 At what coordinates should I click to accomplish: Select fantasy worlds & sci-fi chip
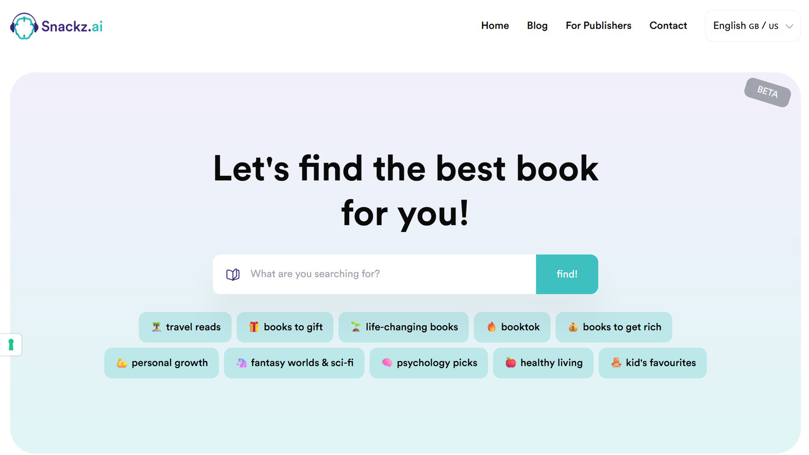pos(294,363)
